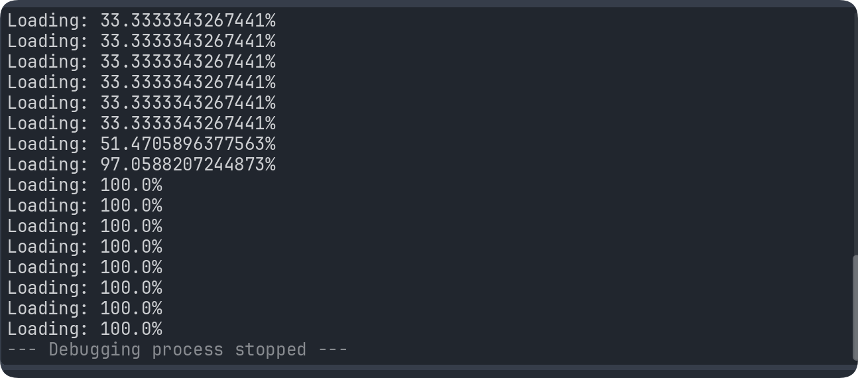The image size is (858, 378).
Task: Click the last "Loading: 100.0%" line
Action: (x=85, y=329)
